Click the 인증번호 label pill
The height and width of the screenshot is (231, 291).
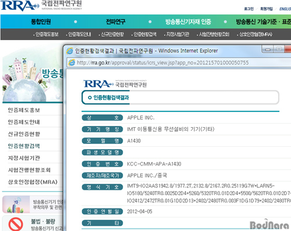pos(102,164)
